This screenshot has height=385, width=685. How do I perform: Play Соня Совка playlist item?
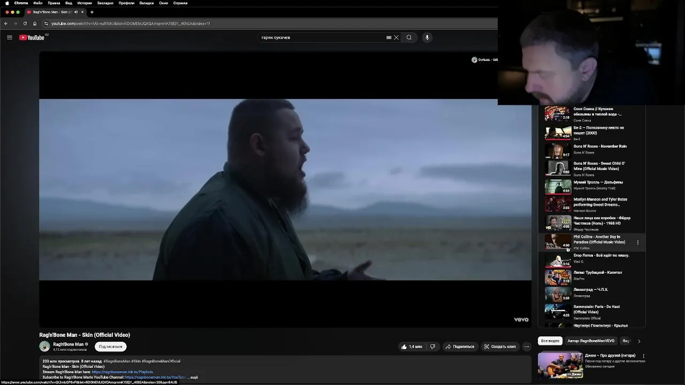591,114
